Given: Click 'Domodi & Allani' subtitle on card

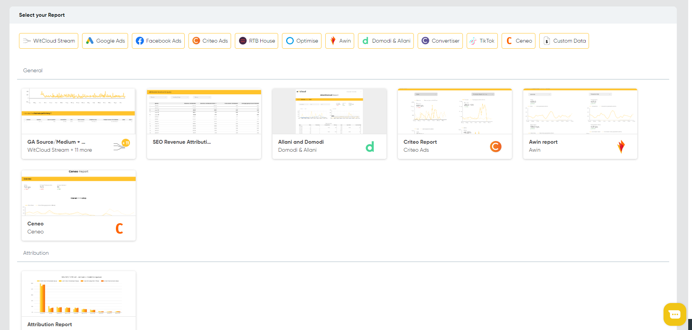Looking at the screenshot, I should 297,150.
